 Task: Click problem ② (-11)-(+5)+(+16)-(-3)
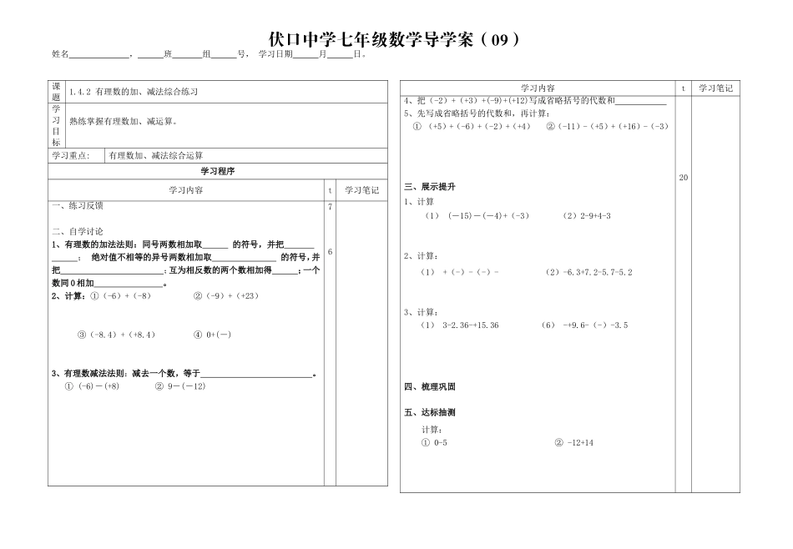click(608, 127)
